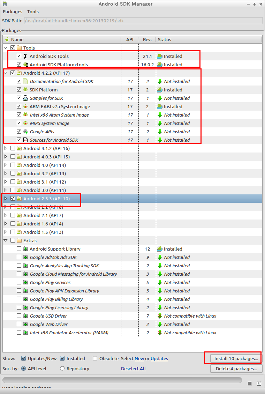Viewport: 265px width, 394px height.
Task: Click the installed status icon for Android SDK Tools
Action: 160,56
